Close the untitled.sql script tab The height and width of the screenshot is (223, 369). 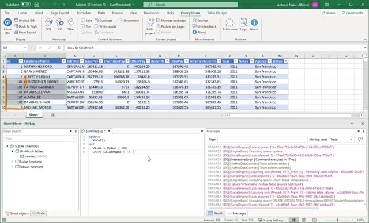[x=109, y=131]
